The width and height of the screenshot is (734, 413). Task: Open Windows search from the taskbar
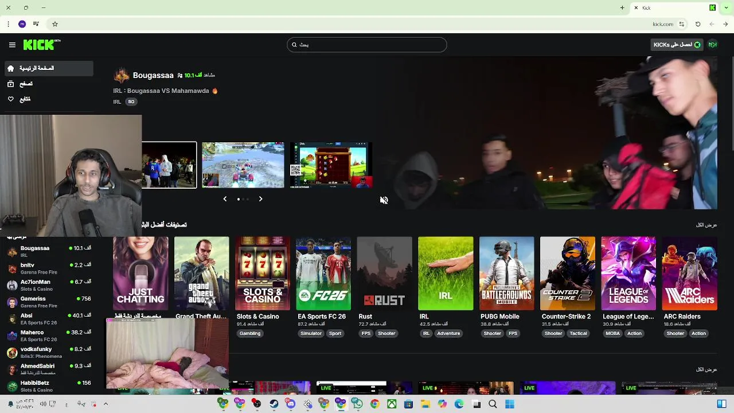[493, 404]
